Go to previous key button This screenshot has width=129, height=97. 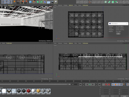84,85
